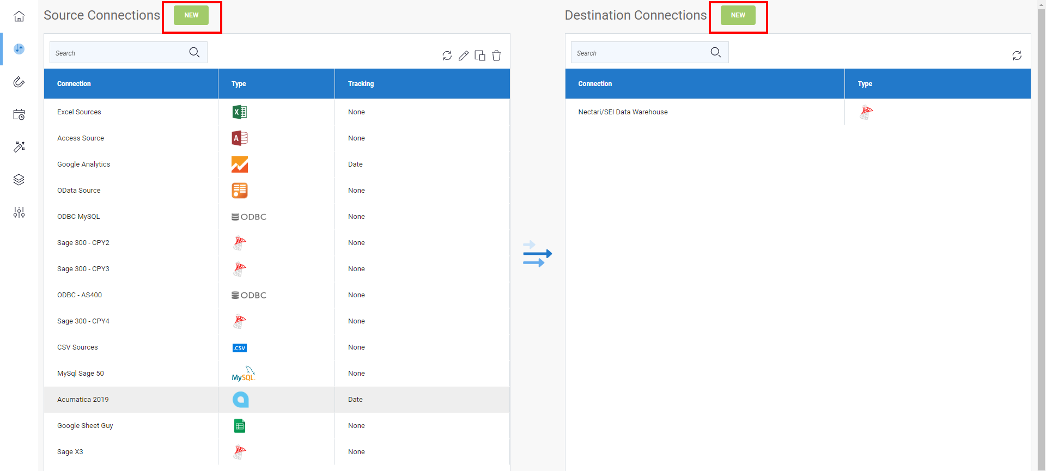The width and height of the screenshot is (1046, 471).
Task: Click the edit pencil icon for sources
Action: pyautogui.click(x=464, y=56)
